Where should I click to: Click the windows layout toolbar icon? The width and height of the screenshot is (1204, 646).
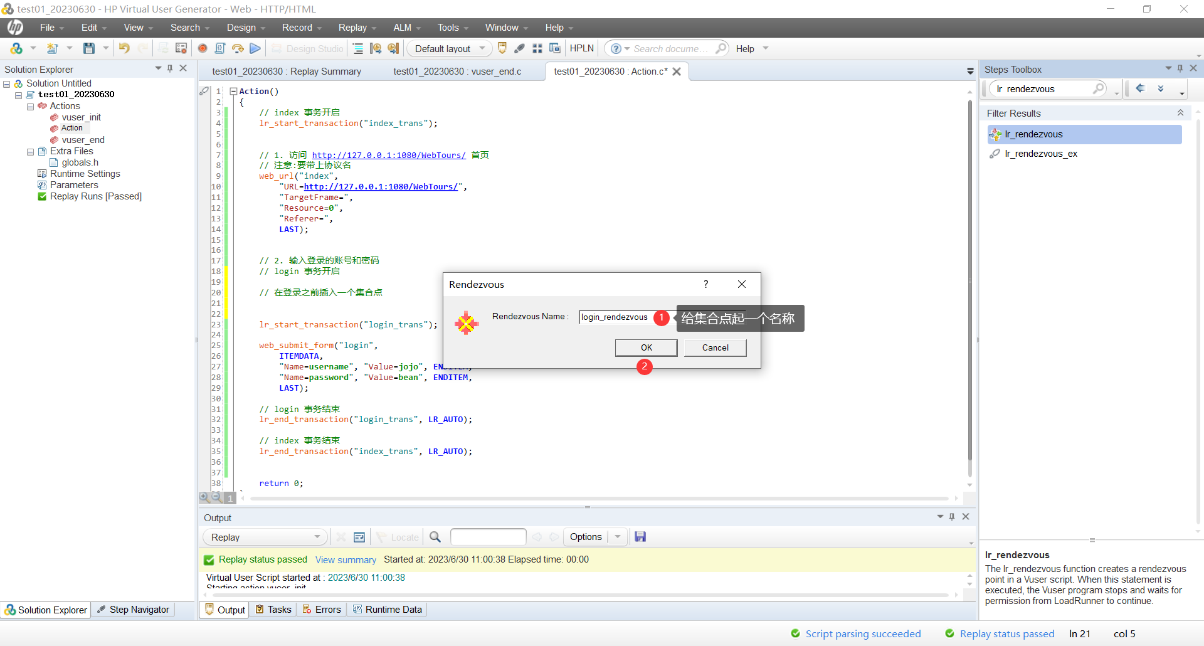point(555,48)
